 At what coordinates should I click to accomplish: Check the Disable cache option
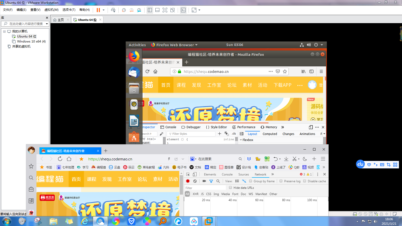(x=304, y=181)
